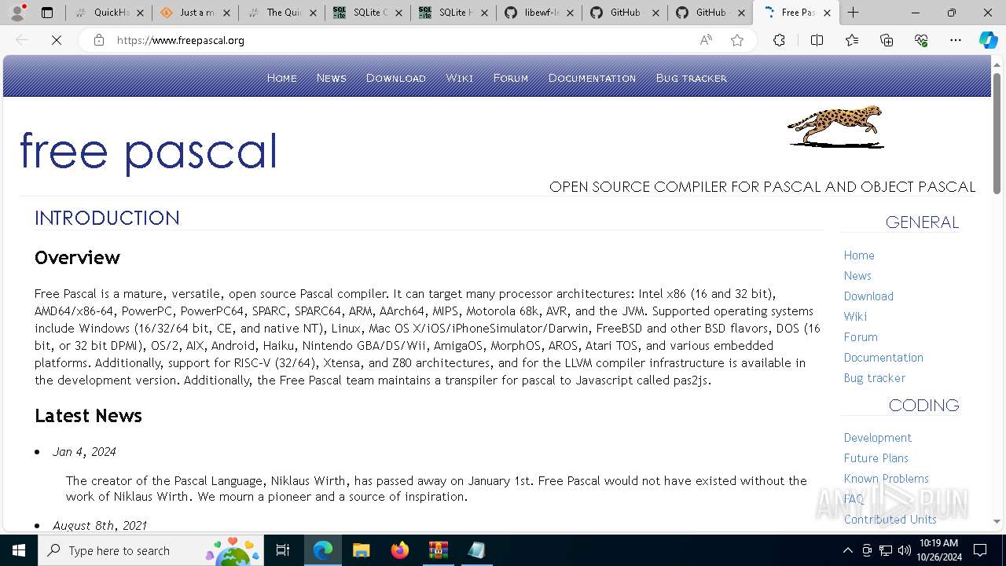Switch to the first SQLite tab
Viewport: 1006px width, 566px height.
(x=367, y=13)
